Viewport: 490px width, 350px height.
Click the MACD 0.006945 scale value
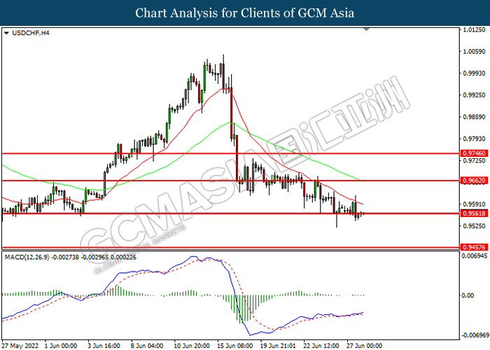[x=475, y=256]
